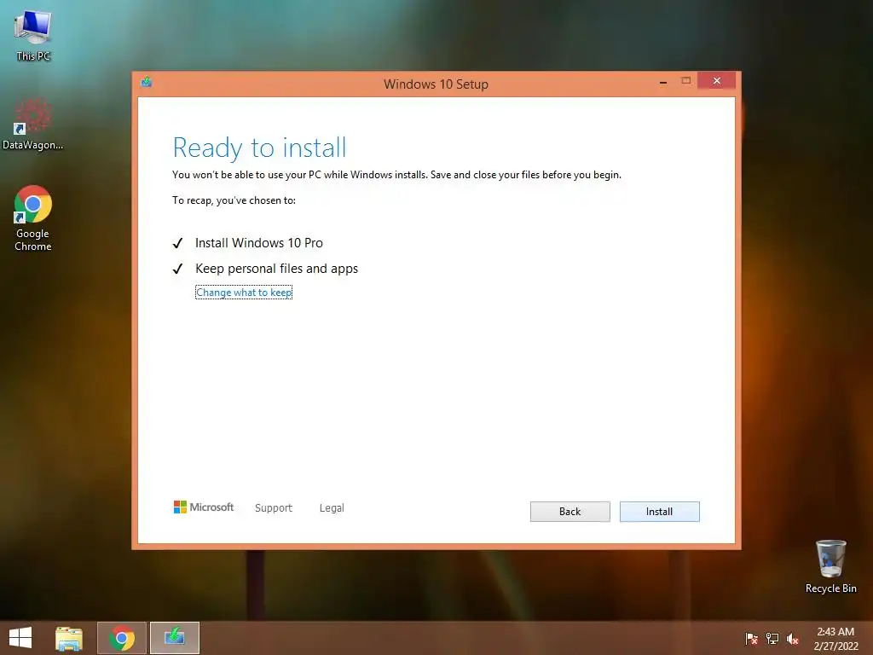This screenshot has width=873, height=655.
Task: Click the checkmark beside Install Windows 10 Pro
Action: click(177, 243)
